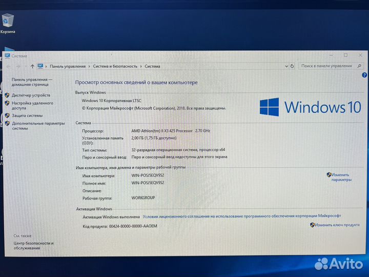Open Центр безопасности и обслуживания
The width and height of the screenshot is (369, 277).
(x=33, y=245)
